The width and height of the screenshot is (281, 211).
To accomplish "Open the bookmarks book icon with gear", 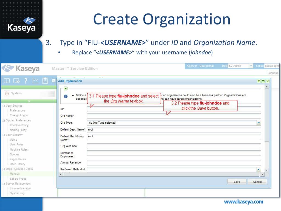I will [x=16, y=80].
